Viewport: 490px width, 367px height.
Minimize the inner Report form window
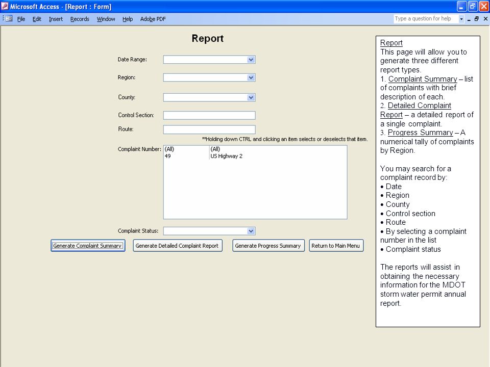point(469,19)
